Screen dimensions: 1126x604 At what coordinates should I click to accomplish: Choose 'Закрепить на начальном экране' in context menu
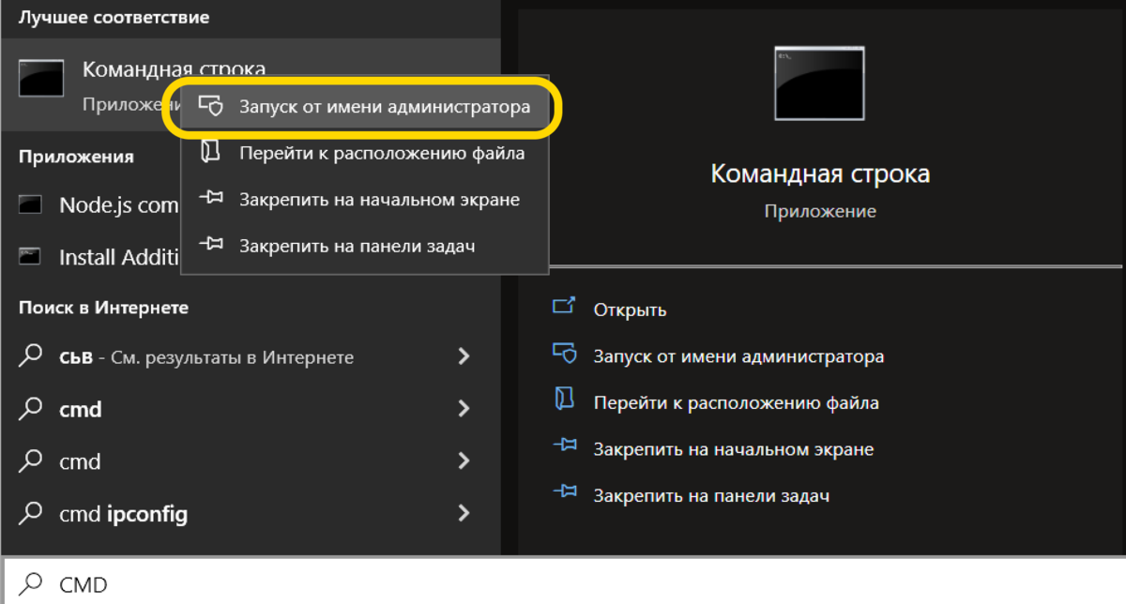pos(364,200)
